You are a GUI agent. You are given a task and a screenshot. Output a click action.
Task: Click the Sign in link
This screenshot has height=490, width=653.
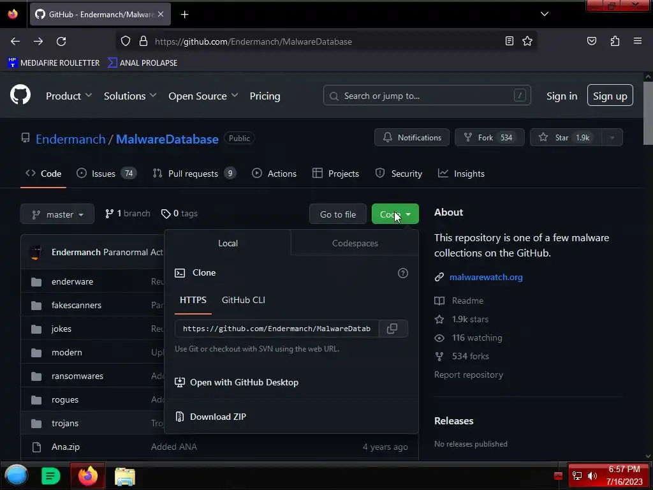[562, 96]
